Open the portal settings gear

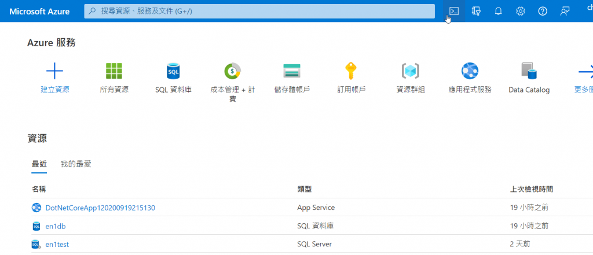click(521, 12)
